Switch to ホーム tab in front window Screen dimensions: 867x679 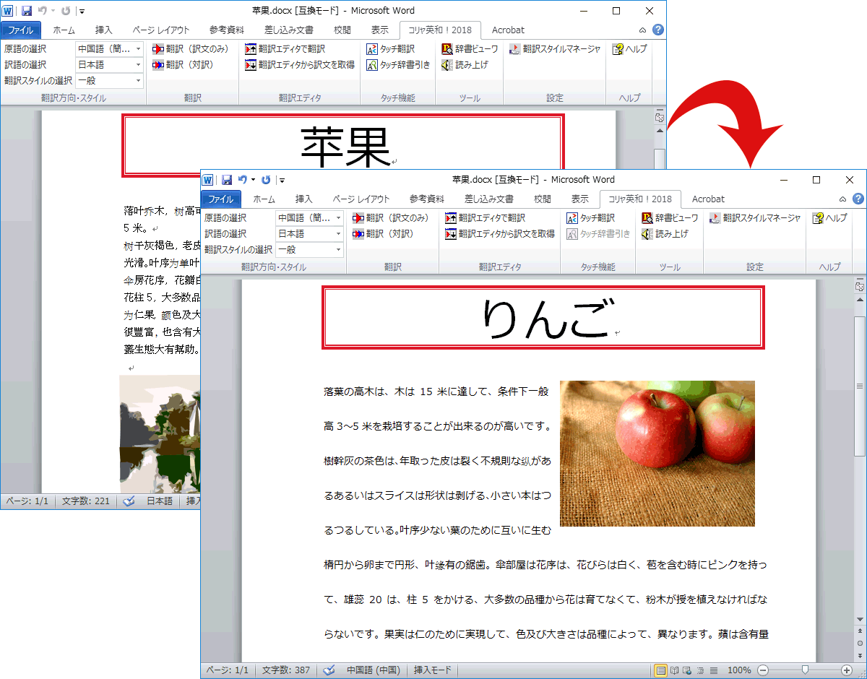coord(264,199)
